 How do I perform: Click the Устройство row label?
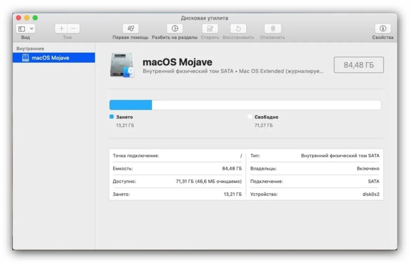coord(264,194)
